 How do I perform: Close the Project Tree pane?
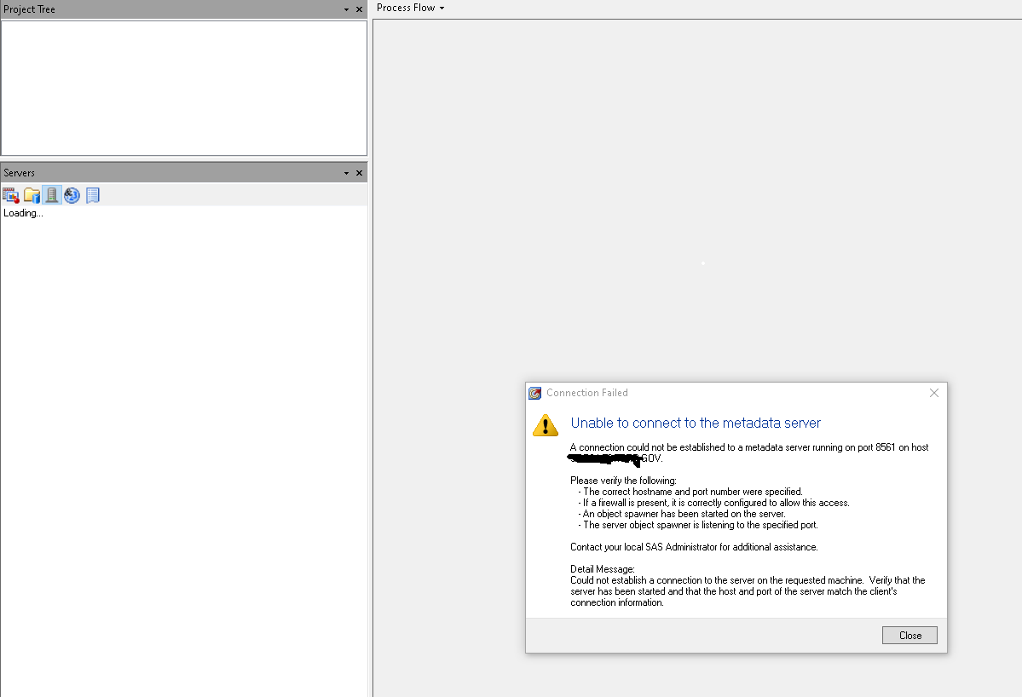click(359, 9)
